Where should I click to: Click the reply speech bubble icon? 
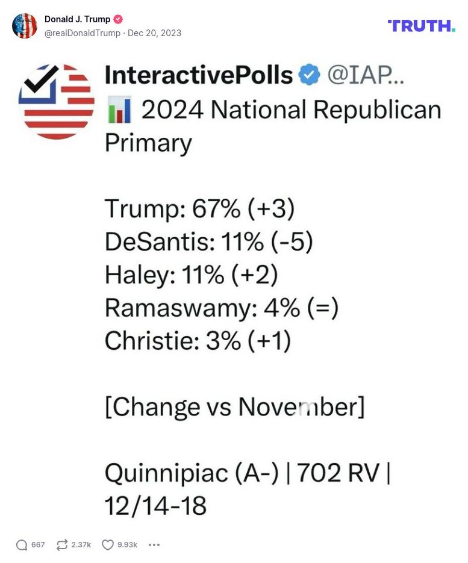tap(22, 545)
